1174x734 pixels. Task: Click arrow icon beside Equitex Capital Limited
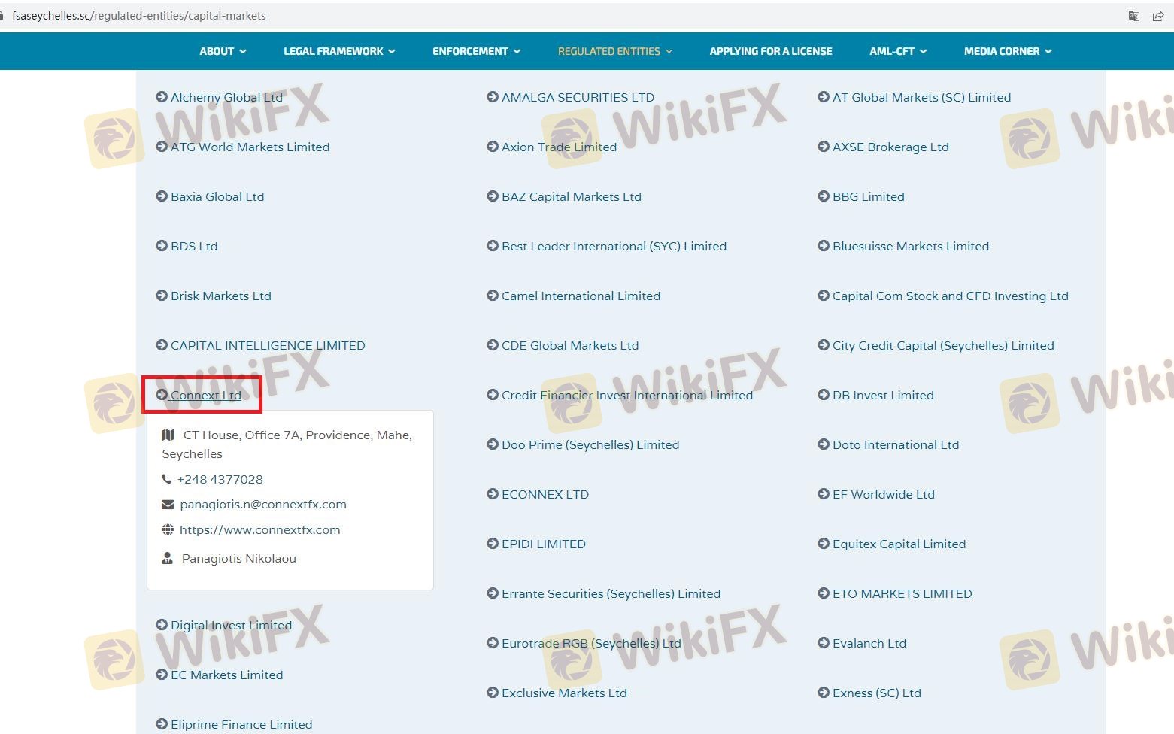tap(824, 544)
